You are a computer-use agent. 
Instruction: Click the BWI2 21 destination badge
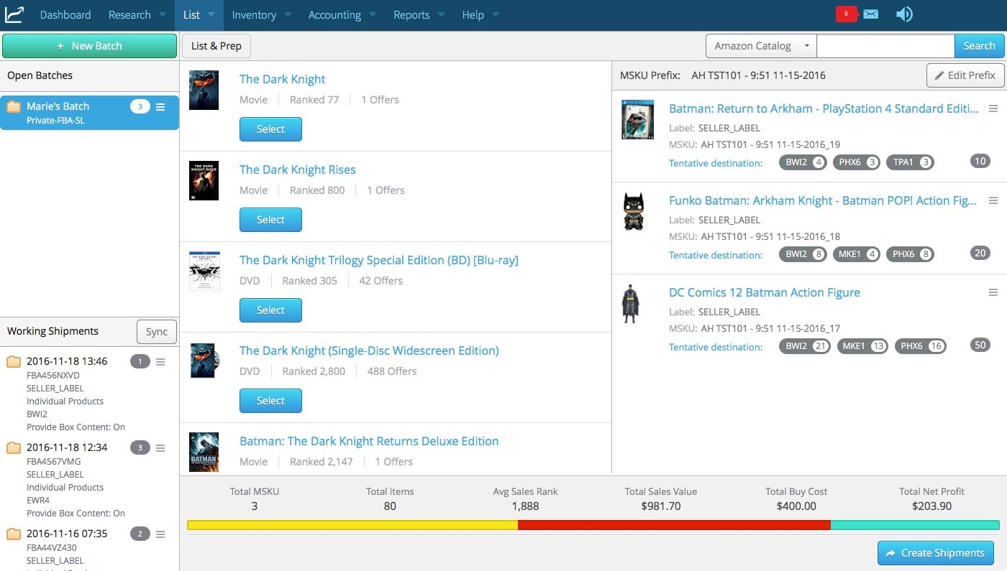click(x=805, y=346)
